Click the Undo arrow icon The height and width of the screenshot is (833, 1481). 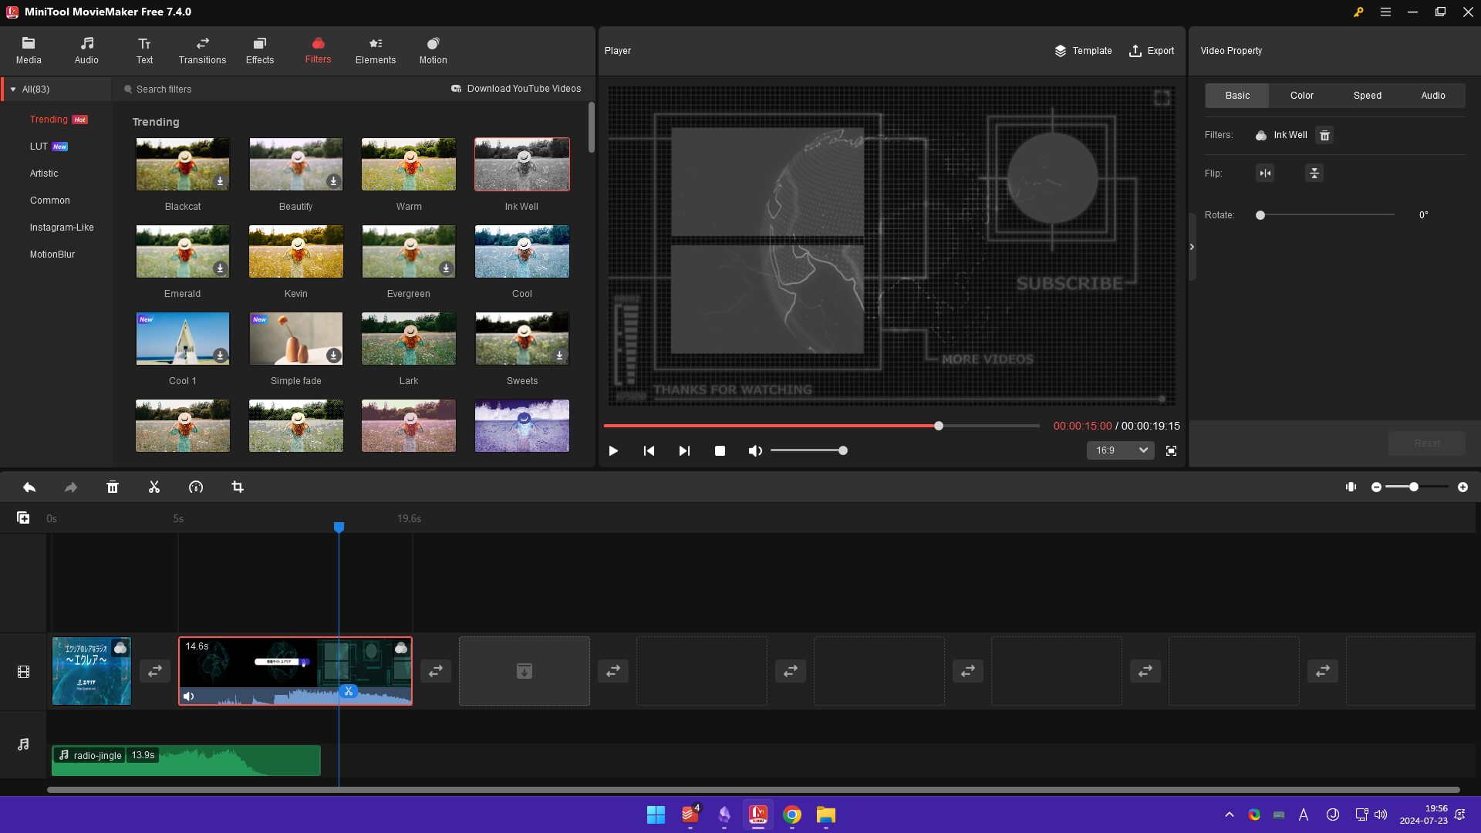point(29,487)
